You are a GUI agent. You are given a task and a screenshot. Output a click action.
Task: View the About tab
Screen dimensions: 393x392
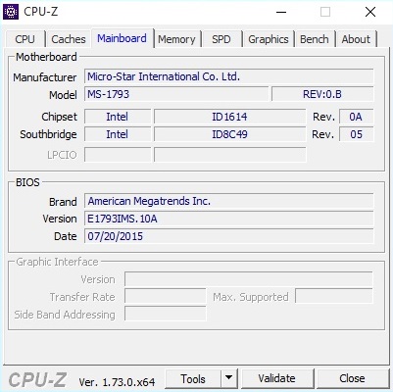tap(356, 39)
